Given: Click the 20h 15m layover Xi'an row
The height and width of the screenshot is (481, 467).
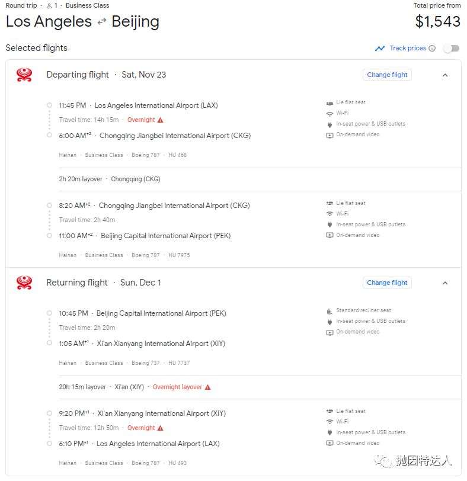Looking at the screenshot, I should point(260,387).
